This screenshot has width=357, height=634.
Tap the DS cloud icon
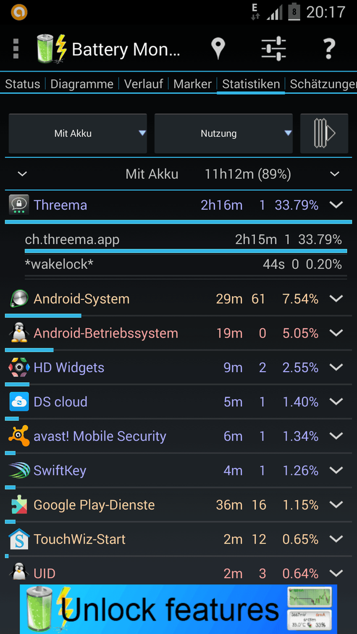(19, 402)
